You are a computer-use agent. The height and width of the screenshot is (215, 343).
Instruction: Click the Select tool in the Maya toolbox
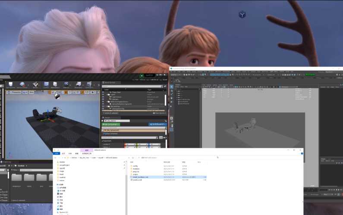172,87
